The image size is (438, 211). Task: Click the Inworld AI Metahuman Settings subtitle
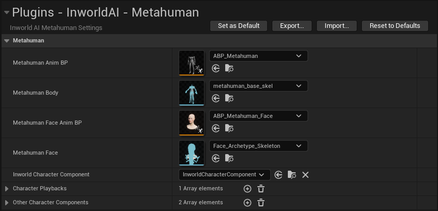(x=56, y=28)
